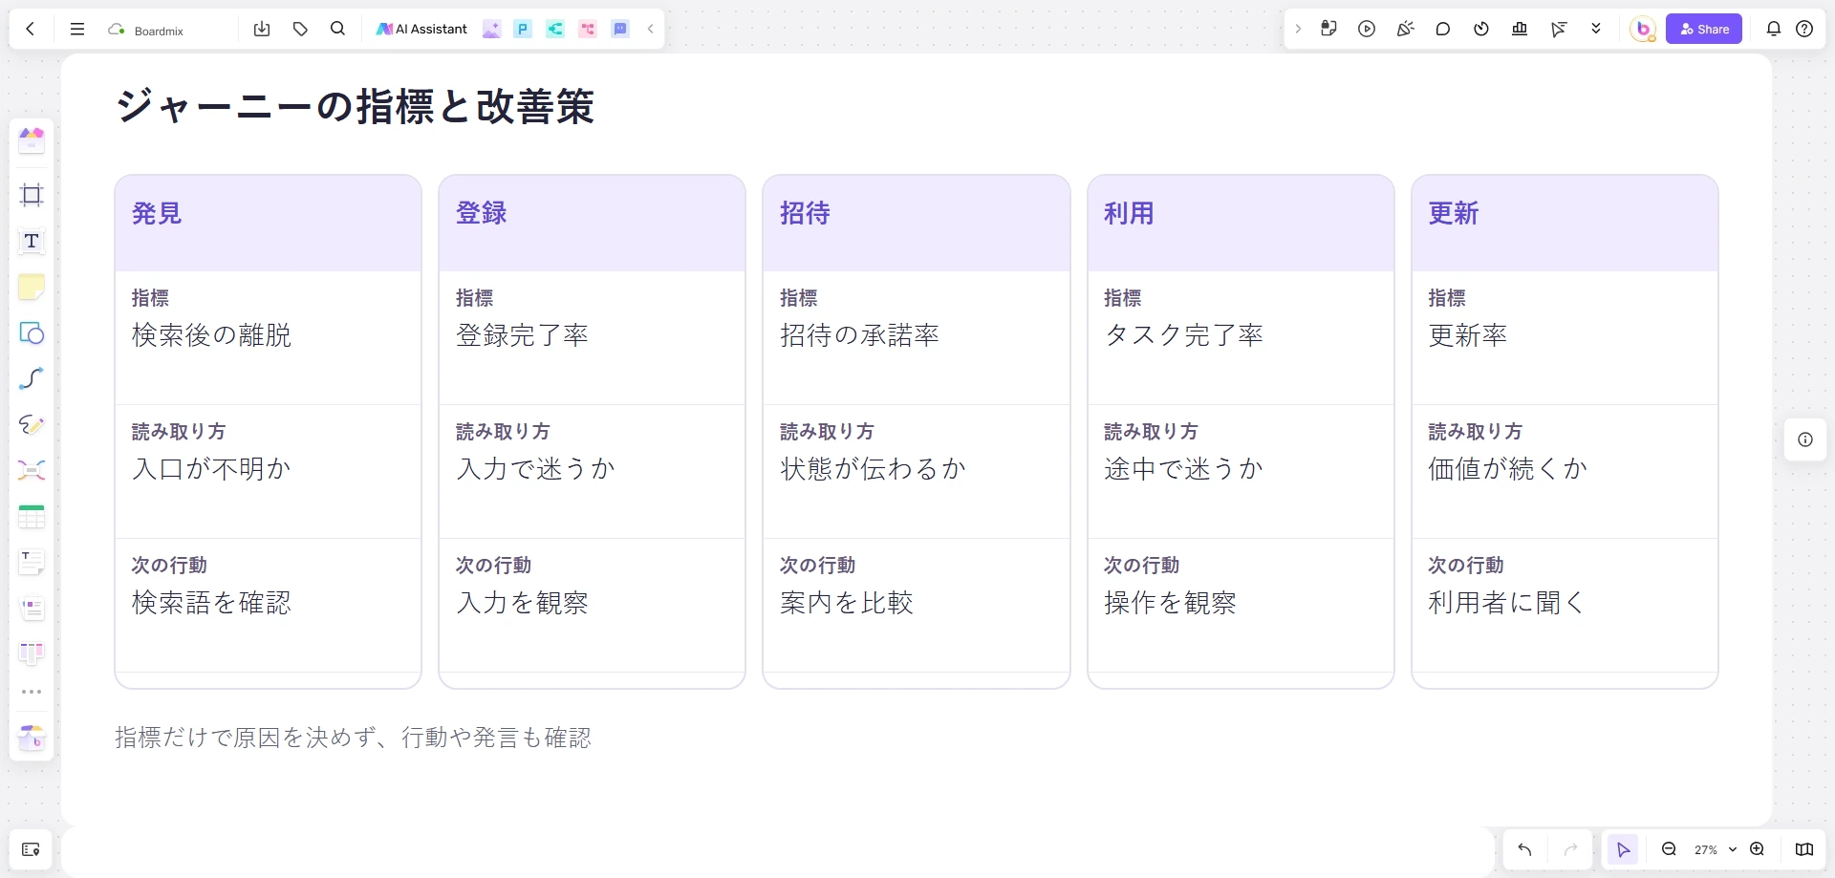Select the Frame tool in left toolbar
This screenshot has width=1835, height=878.
32,195
